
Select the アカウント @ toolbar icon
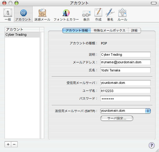tap(23, 15)
